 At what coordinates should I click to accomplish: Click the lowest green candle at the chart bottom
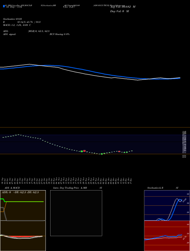click(101, 154)
